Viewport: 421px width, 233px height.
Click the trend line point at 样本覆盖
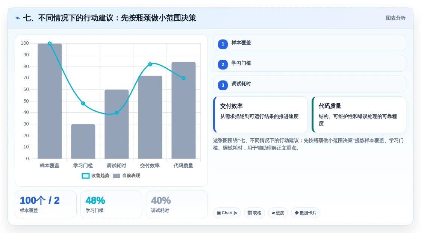50,44
